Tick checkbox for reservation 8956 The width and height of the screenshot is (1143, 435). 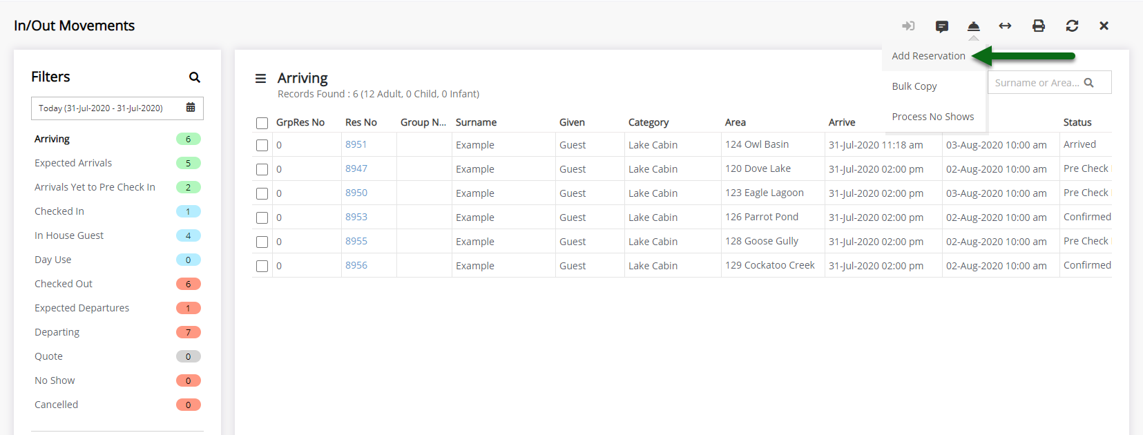[x=262, y=266]
